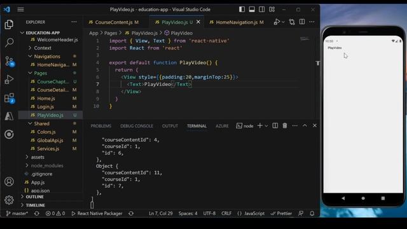Screen dimensions: 407x229
Task: Open terminal panel More Actions ellipsis
Action: [295, 126]
